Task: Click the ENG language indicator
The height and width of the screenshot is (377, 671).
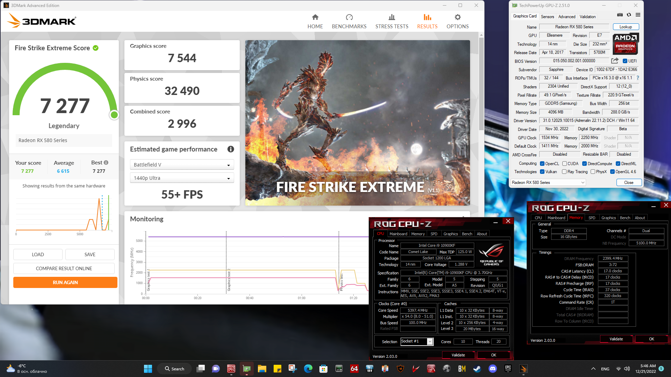Action: tap(605, 369)
